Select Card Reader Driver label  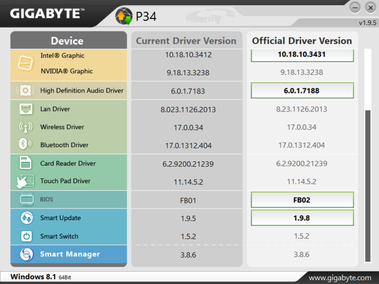(68, 163)
